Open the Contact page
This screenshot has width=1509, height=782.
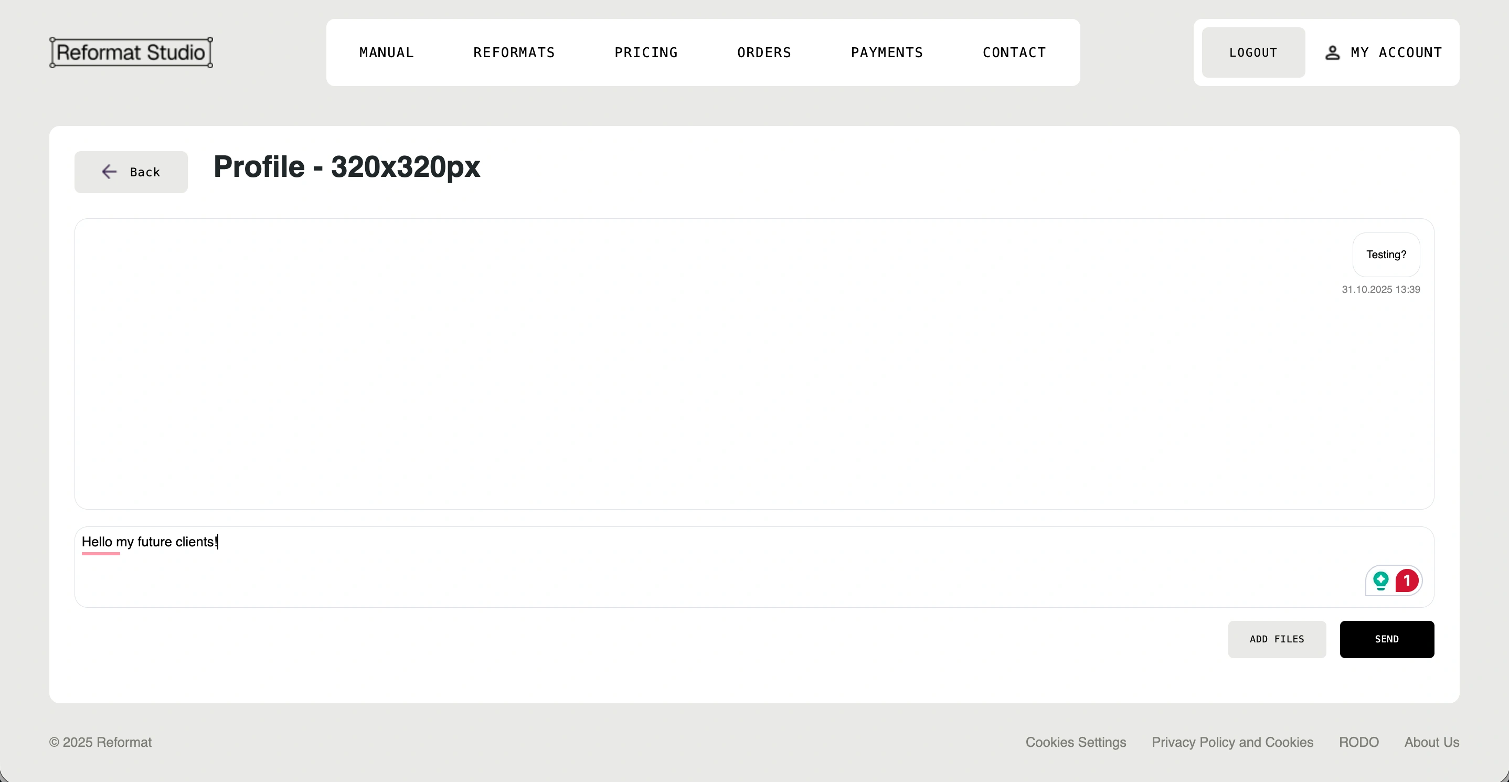(1014, 52)
